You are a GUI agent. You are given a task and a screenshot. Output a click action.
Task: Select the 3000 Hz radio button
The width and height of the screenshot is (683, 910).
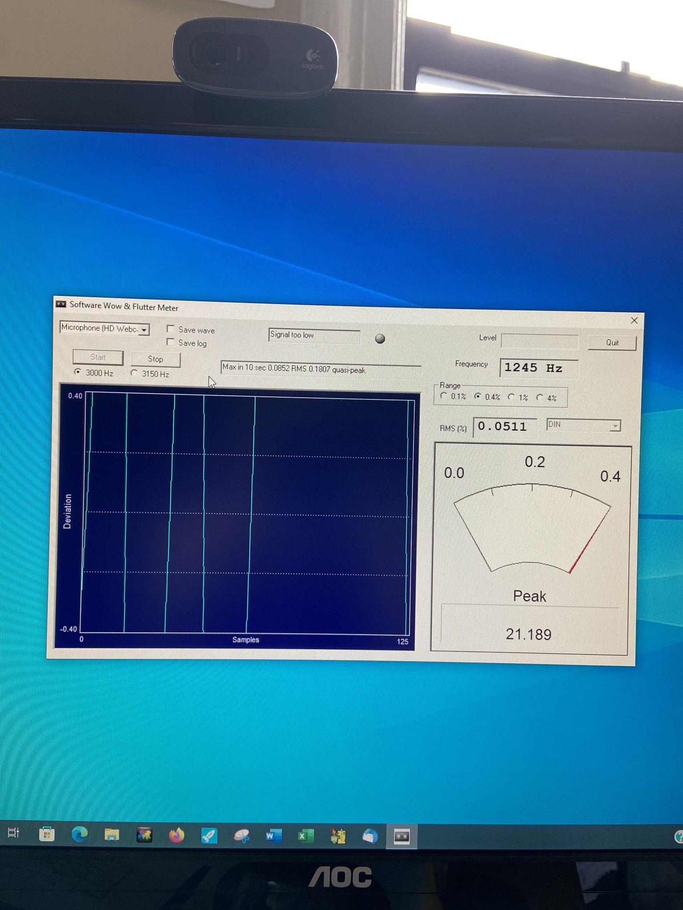[x=78, y=372]
